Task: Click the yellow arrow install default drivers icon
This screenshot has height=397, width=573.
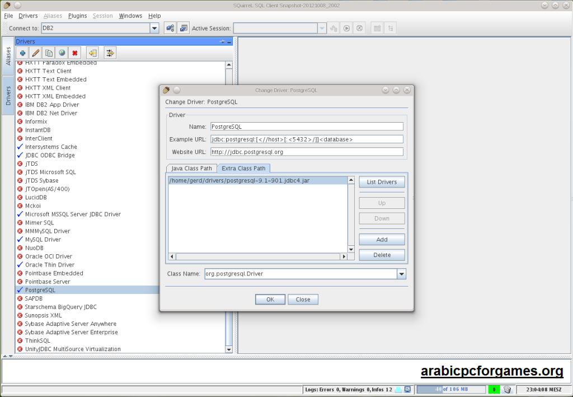Action: click(93, 53)
